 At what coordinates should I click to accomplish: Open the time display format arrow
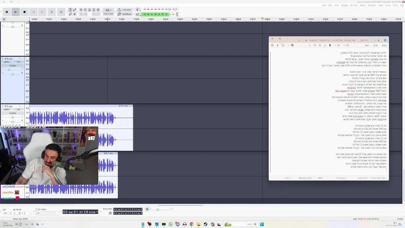(x=97, y=212)
